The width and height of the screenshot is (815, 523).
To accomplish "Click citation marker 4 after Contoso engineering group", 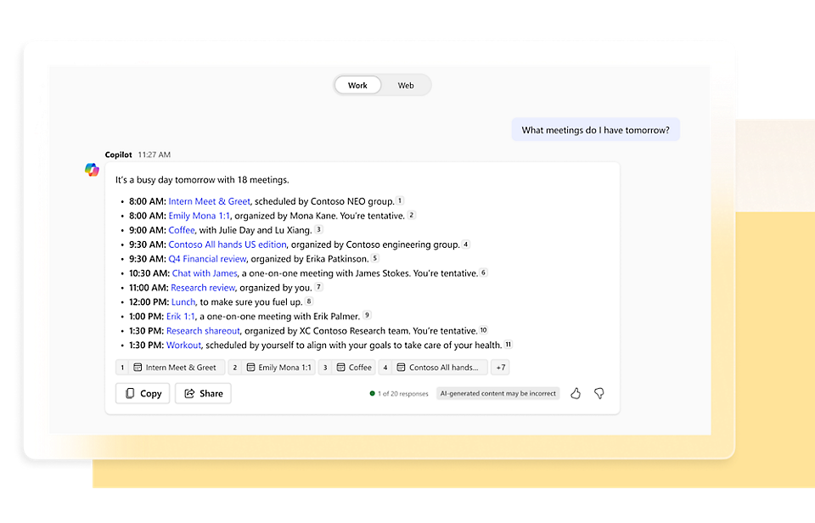I will coord(466,244).
